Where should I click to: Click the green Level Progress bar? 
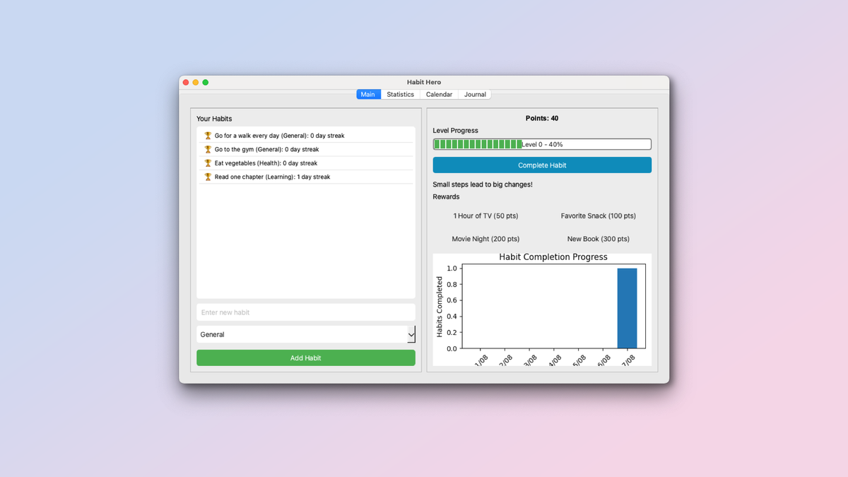click(476, 143)
